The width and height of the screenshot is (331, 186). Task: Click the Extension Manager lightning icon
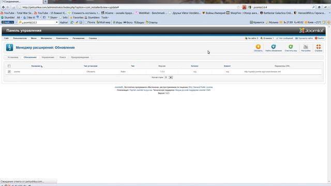click(9, 48)
